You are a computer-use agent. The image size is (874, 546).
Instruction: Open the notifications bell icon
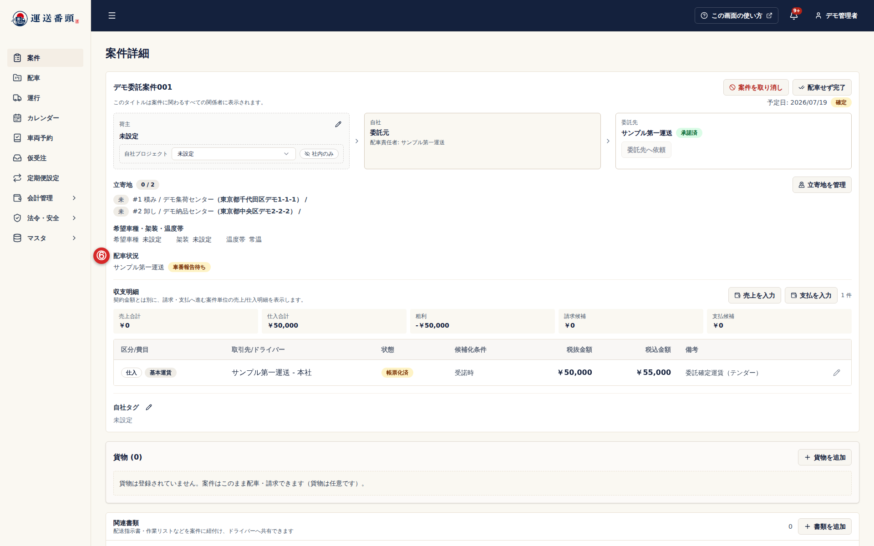coord(794,15)
